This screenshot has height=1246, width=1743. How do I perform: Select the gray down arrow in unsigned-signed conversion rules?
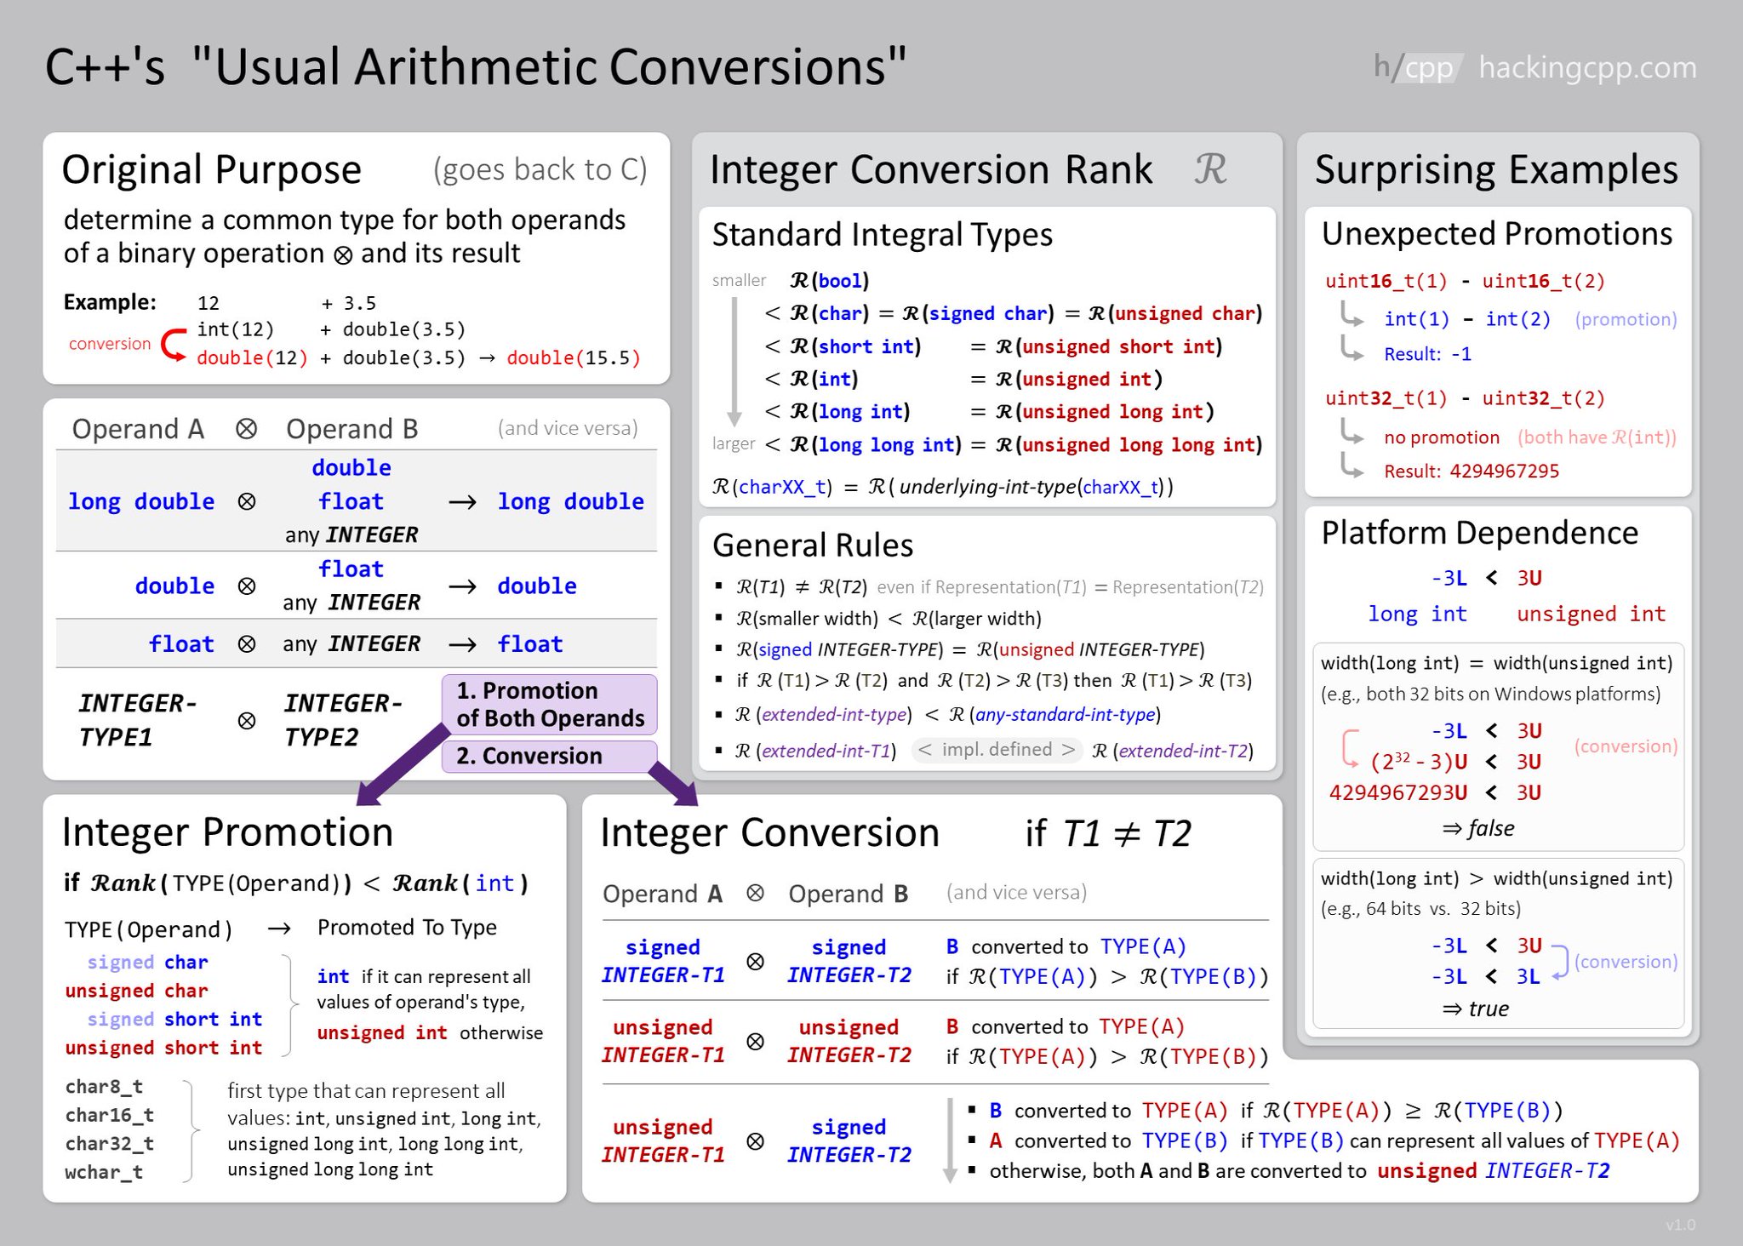point(952,1140)
